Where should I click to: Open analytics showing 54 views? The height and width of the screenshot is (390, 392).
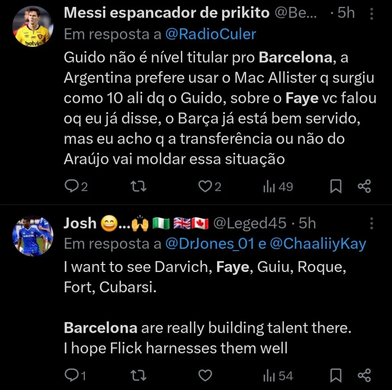pos(273,375)
